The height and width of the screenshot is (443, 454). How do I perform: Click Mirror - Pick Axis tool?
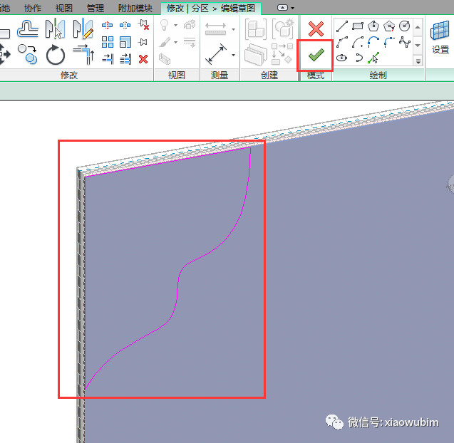pyautogui.click(x=56, y=28)
